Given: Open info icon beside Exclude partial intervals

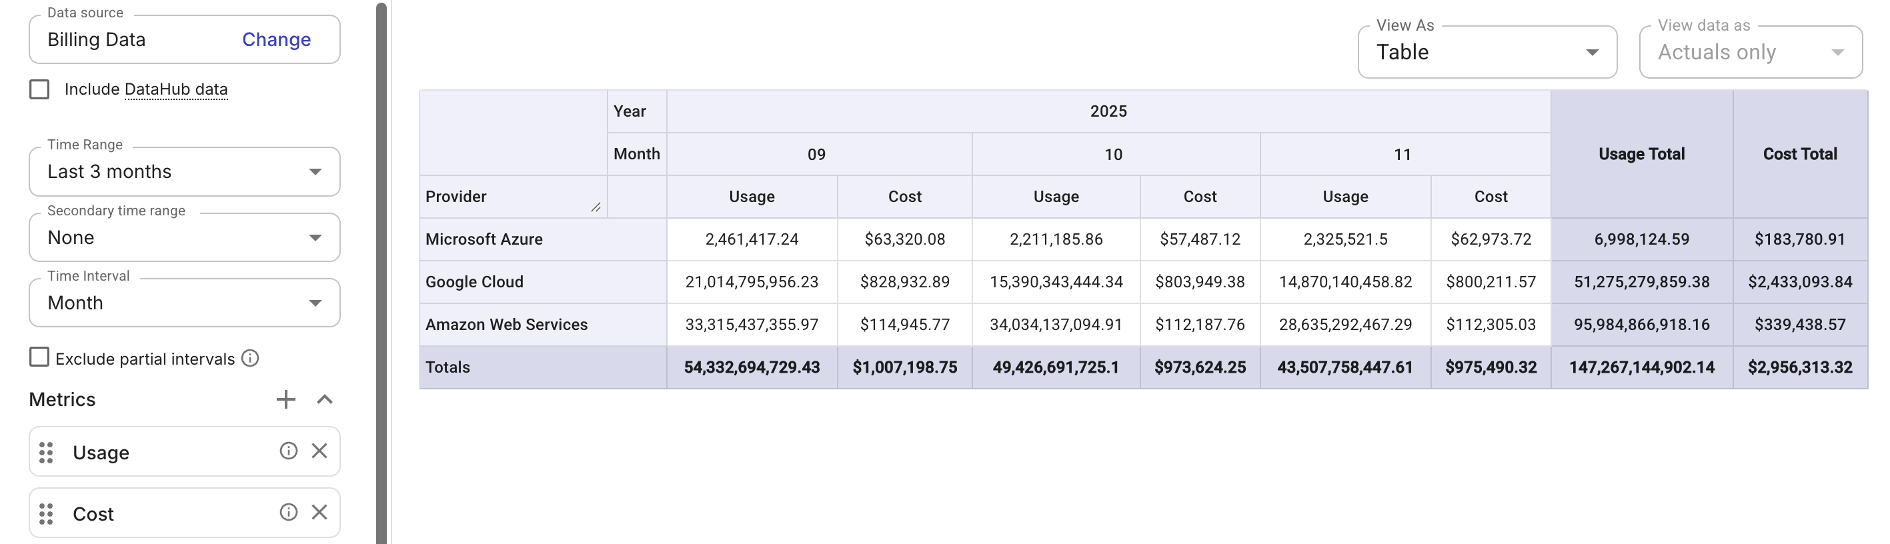Looking at the screenshot, I should 250,359.
